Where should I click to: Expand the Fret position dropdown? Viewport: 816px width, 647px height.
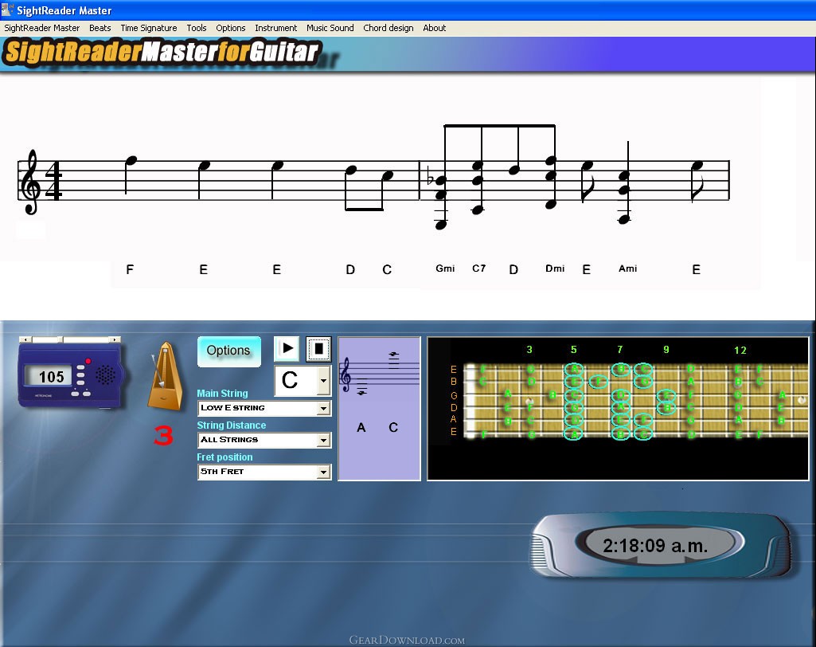point(323,472)
